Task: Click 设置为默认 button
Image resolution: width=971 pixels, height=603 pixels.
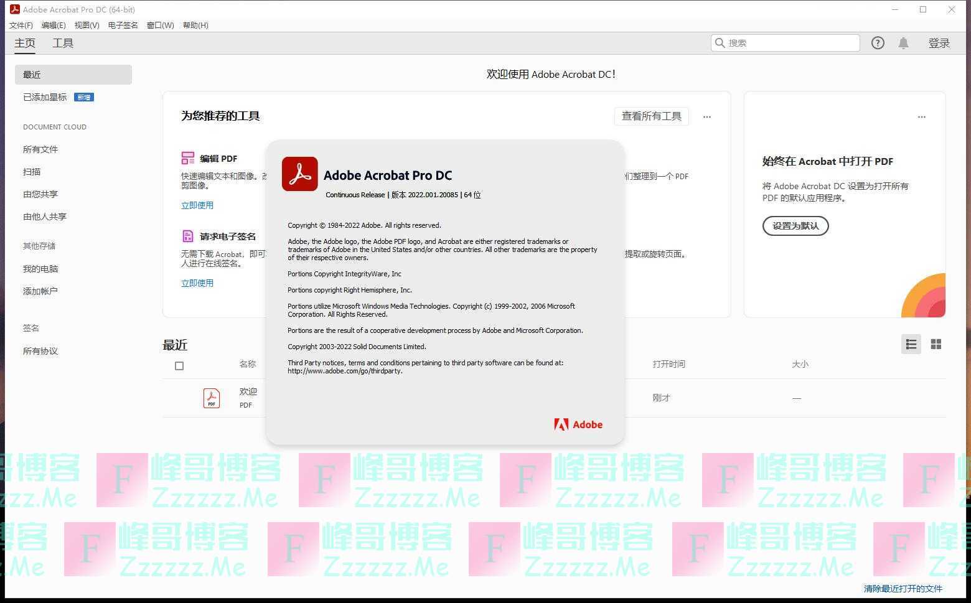Action: pyautogui.click(x=795, y=226)
